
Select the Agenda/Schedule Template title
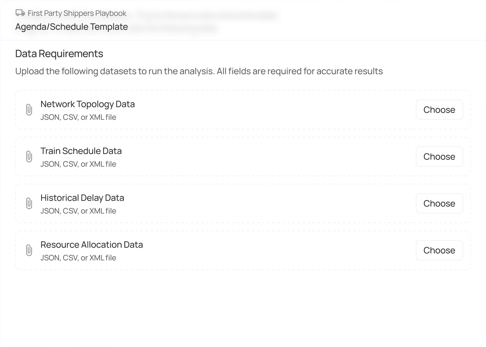pyautogui.click(x=71, y=27)
